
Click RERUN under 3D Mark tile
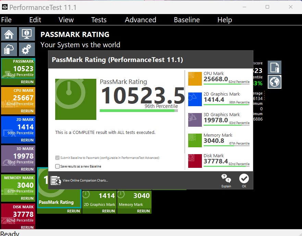[27, 169]
